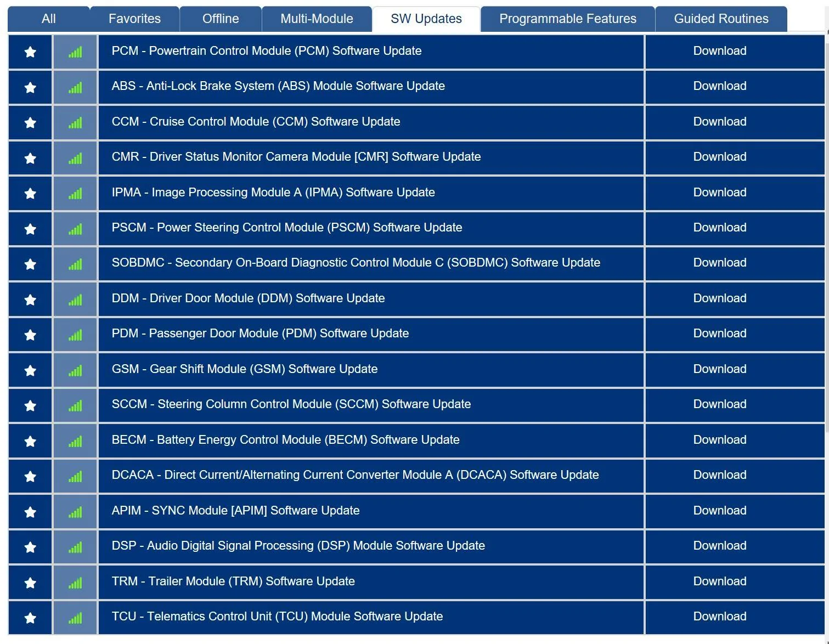Click the star icon for BECM row
The image size is (829, 644).
point(30,441)
